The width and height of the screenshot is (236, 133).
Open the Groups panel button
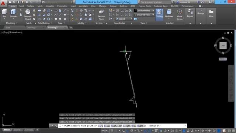point(201,12)
